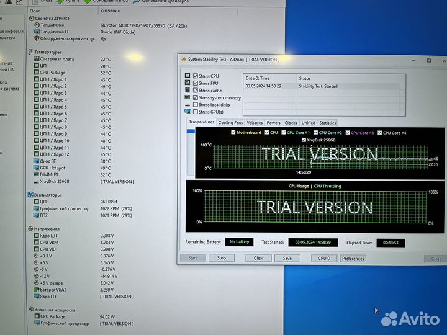Image resolution: width=447 pixels, height=335 pixels.
Task: Click the blue graph selector bar beside temperature chart
Action: pos(191,131)
